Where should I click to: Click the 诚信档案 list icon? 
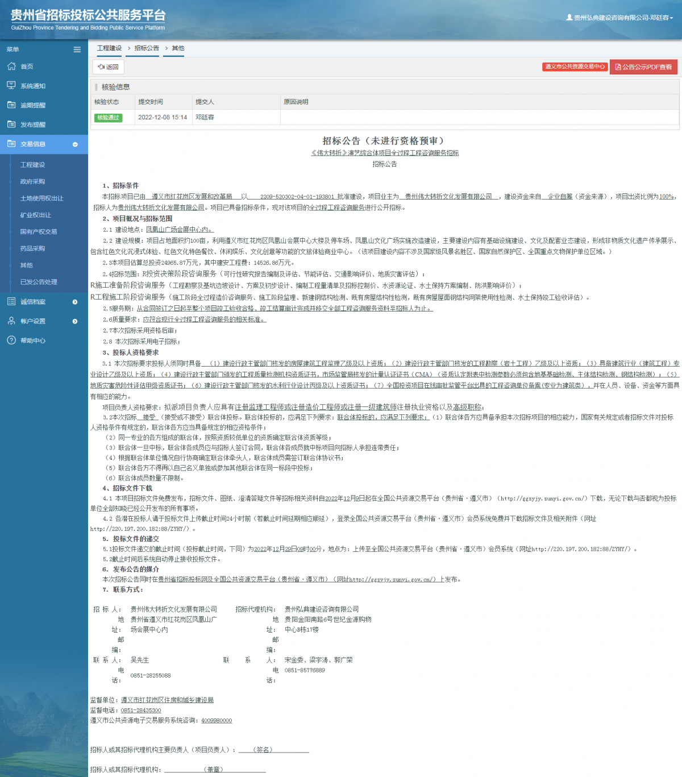click(x=11, y=301)
